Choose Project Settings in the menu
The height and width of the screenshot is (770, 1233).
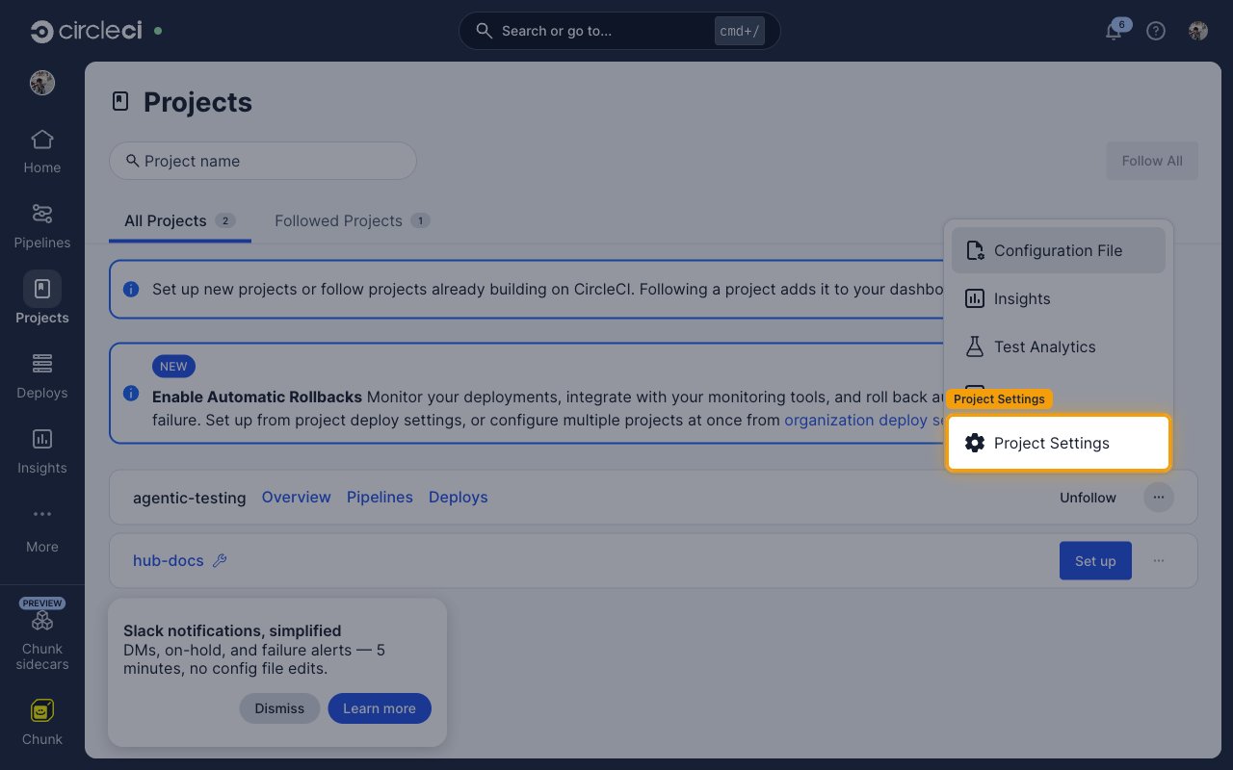click(x=1059, y=443)
